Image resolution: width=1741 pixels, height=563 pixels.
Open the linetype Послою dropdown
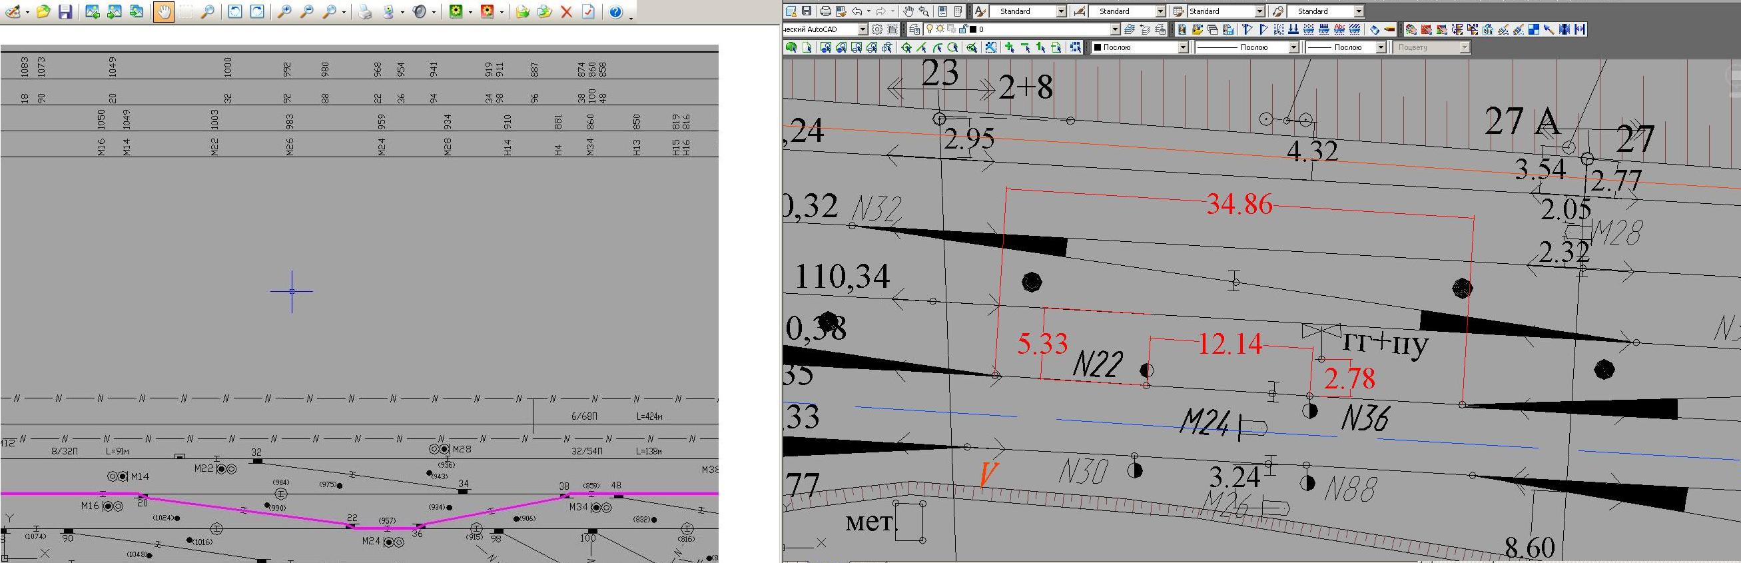tap(1293, 47)
